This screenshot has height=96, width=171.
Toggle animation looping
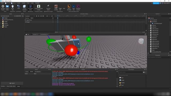pos(43,16)
